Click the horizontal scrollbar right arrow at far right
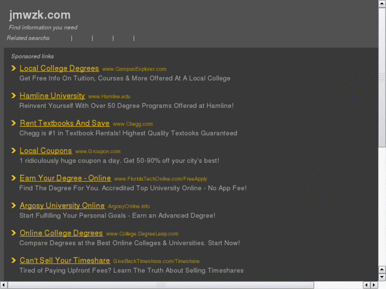 click(x=374, y=285)
